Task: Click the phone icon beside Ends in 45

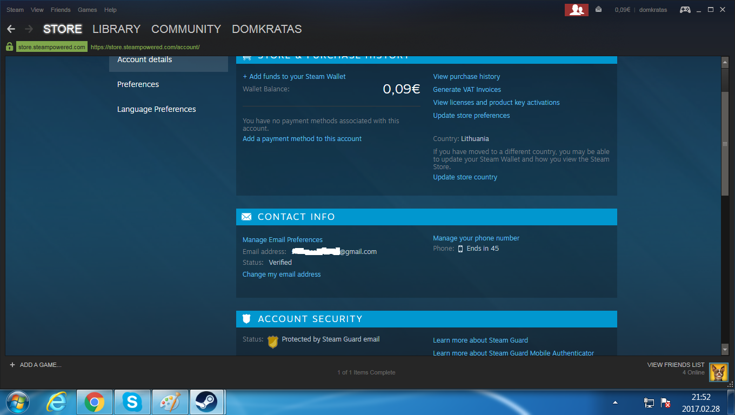Action: 460,249
